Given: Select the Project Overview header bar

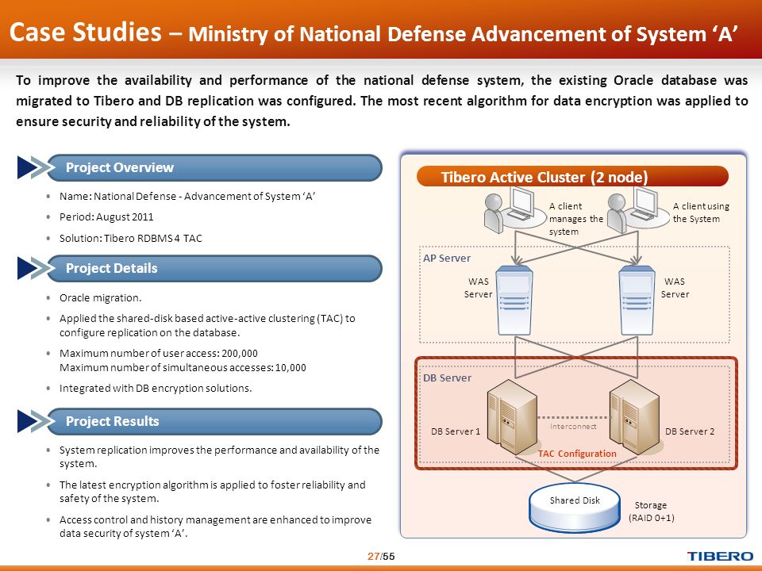Looking at the screenshot, I should [x=215, y=168].
